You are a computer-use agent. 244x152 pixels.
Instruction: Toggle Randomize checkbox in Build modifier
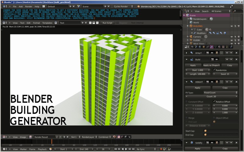tap(214, 70)
